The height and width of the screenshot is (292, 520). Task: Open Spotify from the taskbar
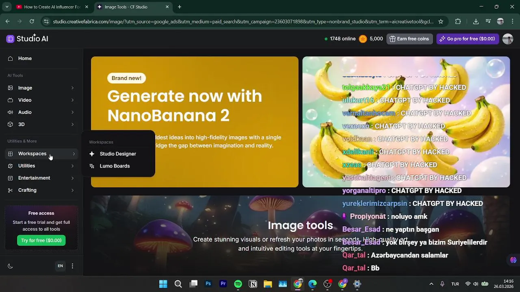coord(238,284)
